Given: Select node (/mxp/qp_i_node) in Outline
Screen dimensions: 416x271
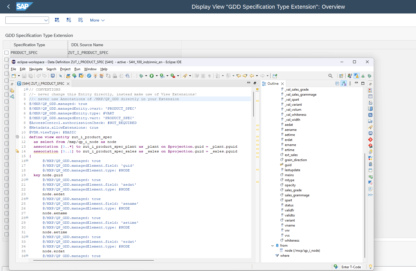Looking at the screenshot, I should tap(302, 251).
